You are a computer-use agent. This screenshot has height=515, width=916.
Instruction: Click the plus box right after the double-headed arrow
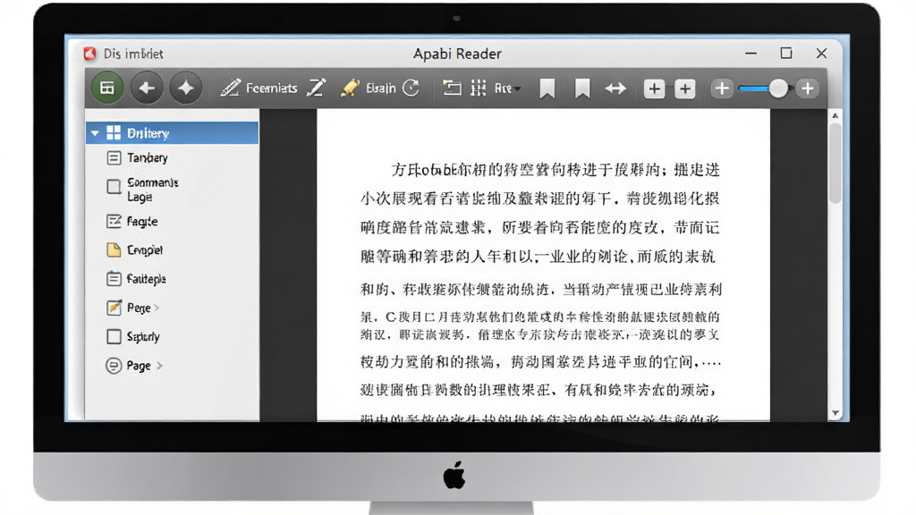pyautogui.click(x=654, y=89)
